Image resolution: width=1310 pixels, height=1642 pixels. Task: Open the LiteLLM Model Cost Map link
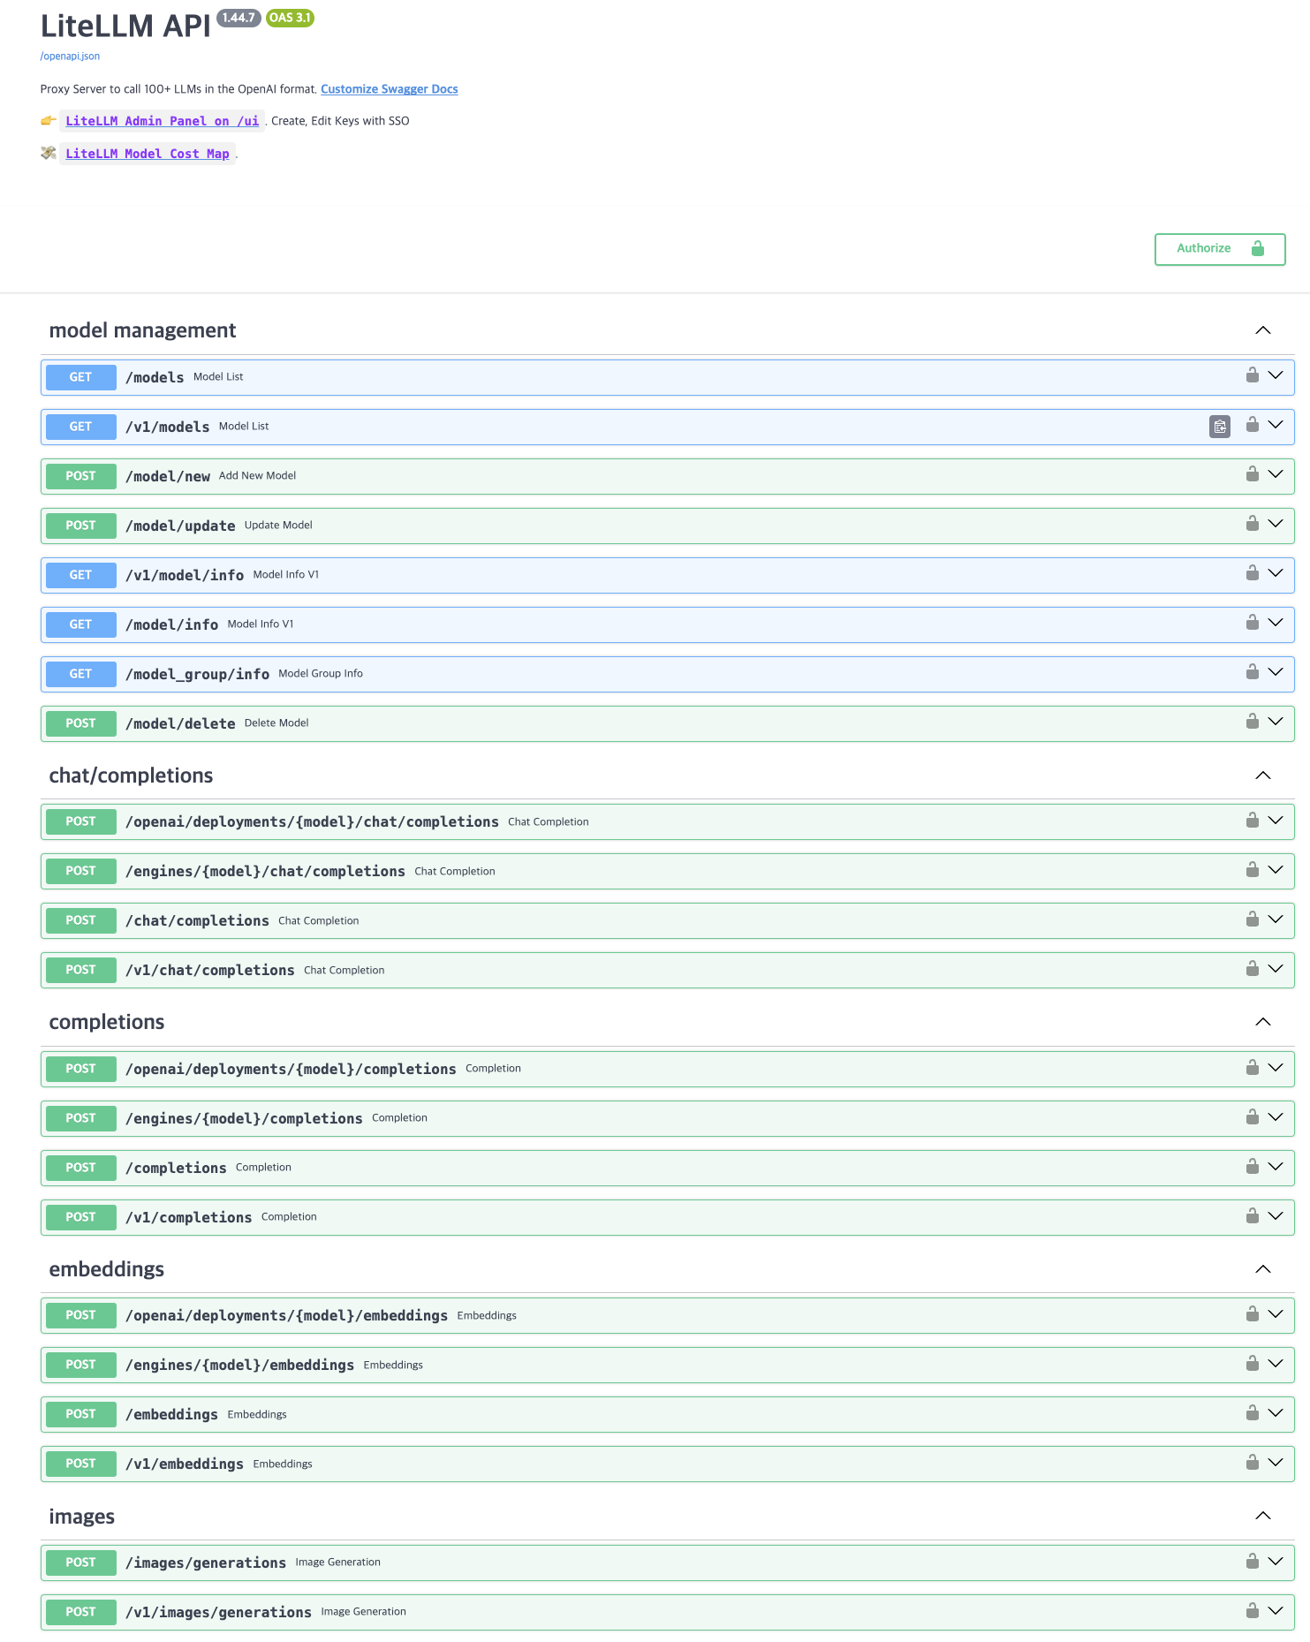[x=147, y=154]
